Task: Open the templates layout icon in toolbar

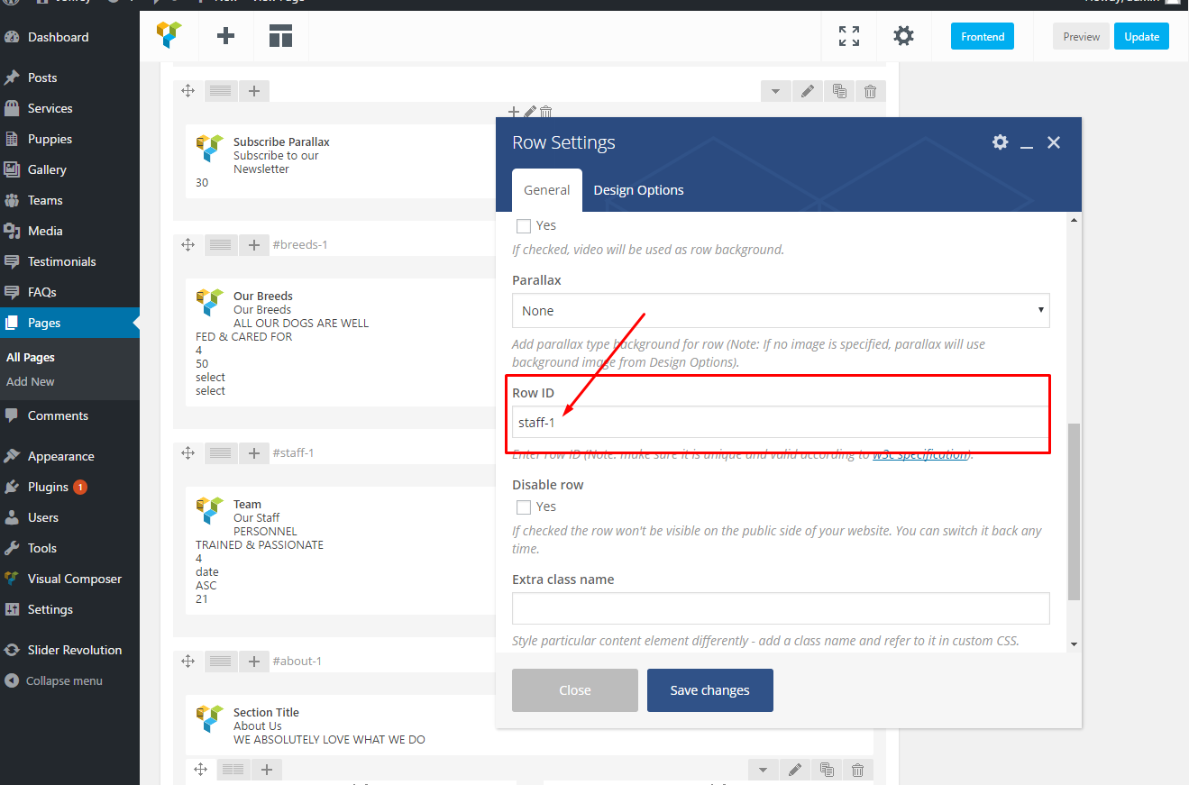Action: click(x=280, y=36)
